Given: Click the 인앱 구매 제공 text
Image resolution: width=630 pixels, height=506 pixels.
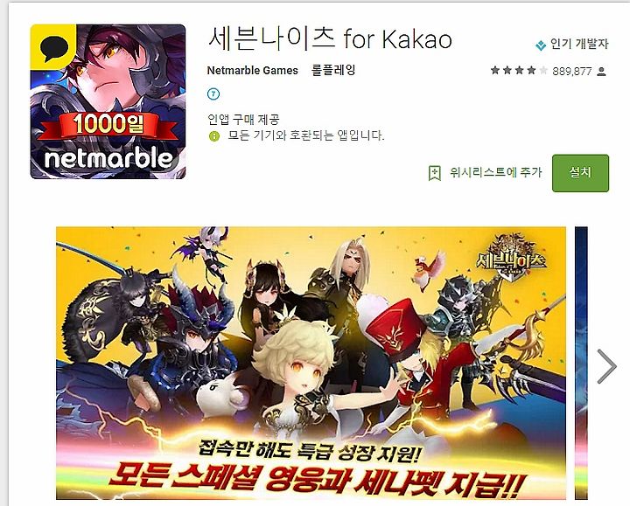Looking at the screenshot, I should point(243,119).
